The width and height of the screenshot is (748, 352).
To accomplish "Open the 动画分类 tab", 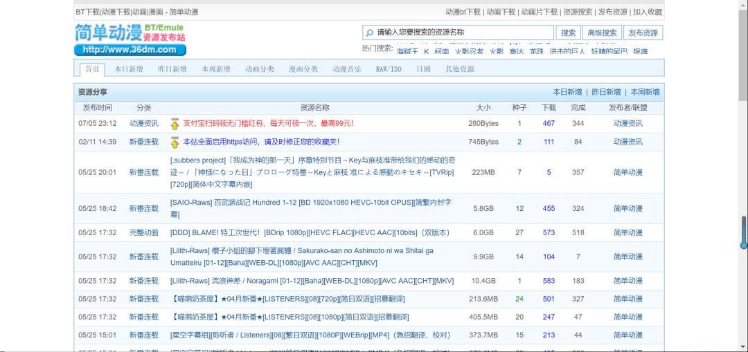I will [260, 69].
